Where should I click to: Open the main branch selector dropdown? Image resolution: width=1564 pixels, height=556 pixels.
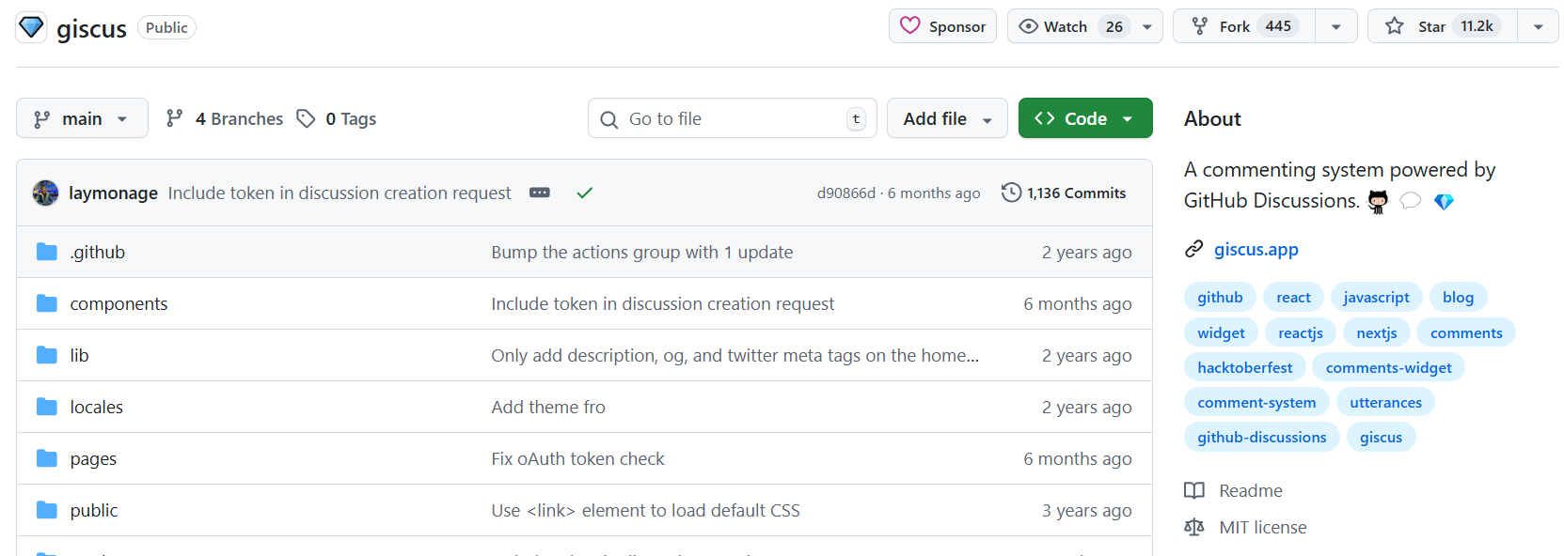82,118
